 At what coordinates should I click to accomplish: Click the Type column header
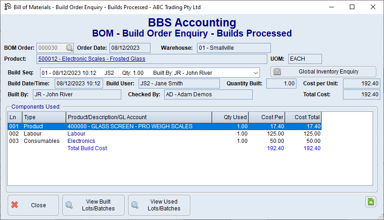[x=44, y=117]
